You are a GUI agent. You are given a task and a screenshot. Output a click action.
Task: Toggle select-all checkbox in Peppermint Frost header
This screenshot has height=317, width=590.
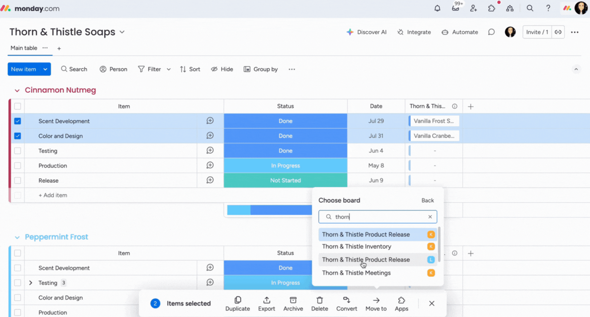click(17, 253)
